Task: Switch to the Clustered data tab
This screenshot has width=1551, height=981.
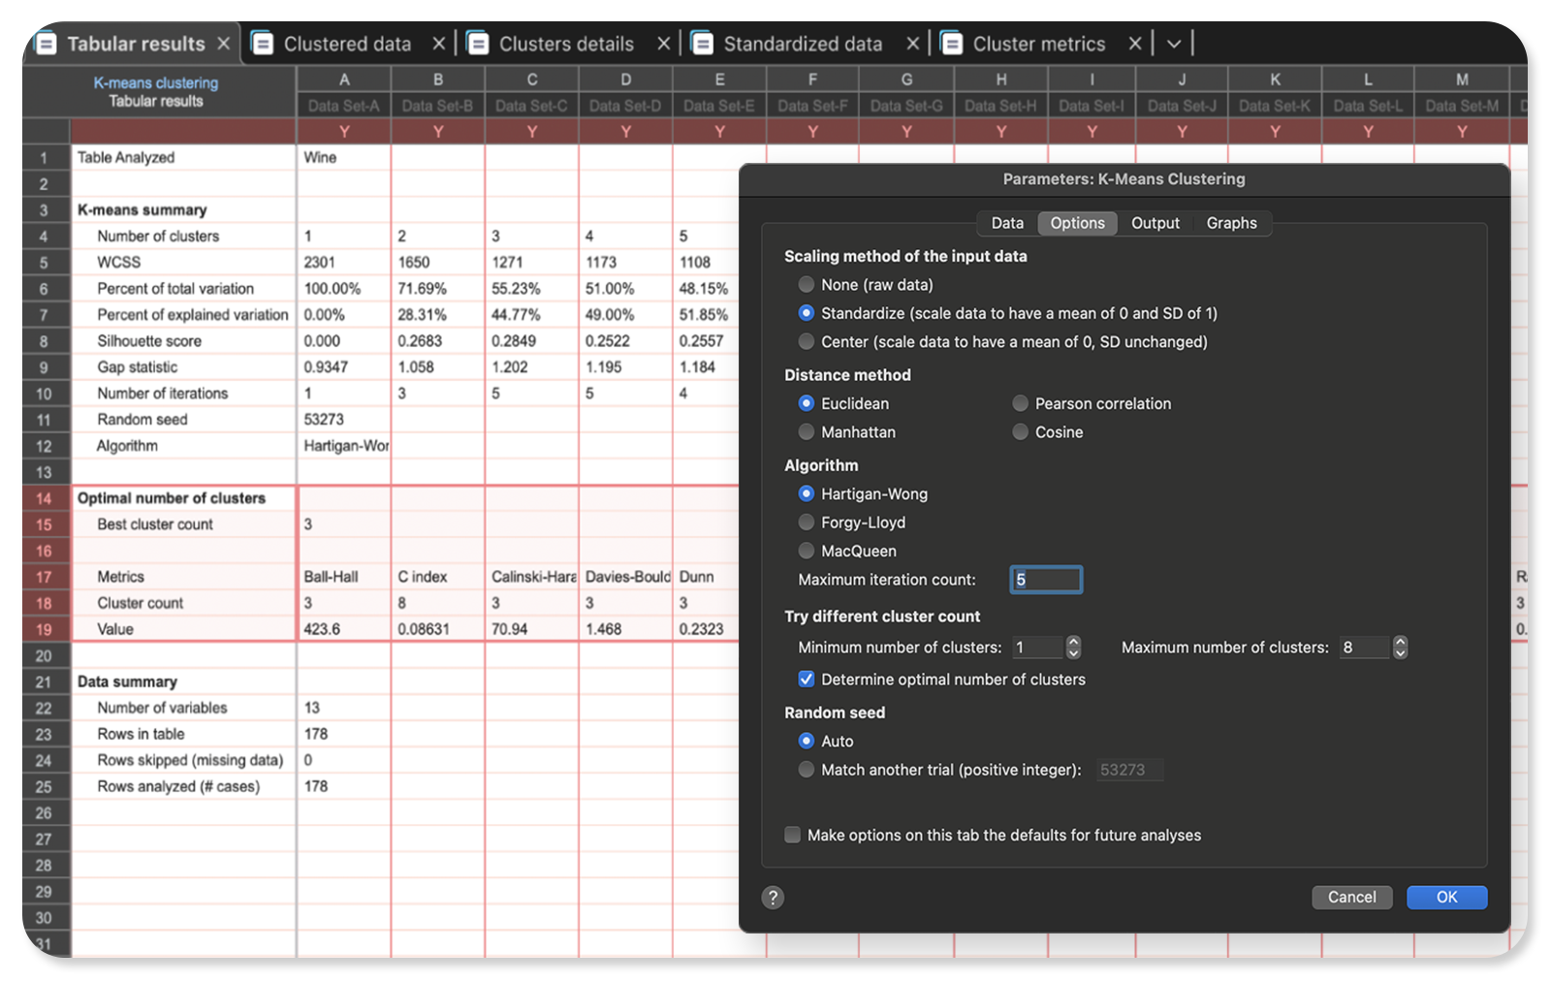Action: pos(347,44)
